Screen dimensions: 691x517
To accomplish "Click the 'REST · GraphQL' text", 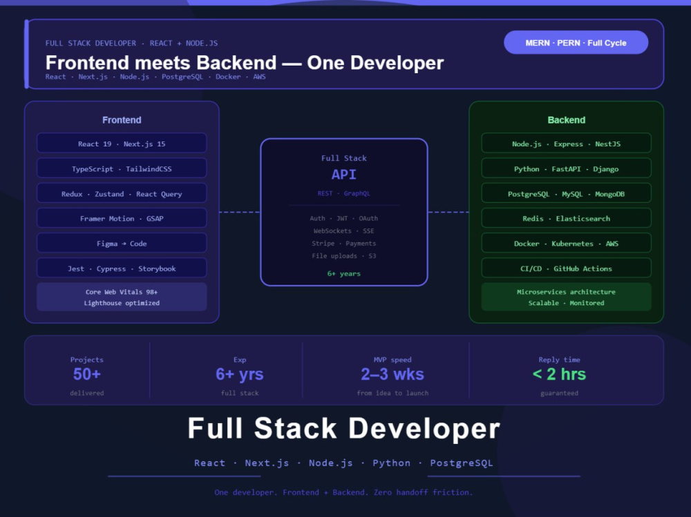I will click(x=343, y=193).
